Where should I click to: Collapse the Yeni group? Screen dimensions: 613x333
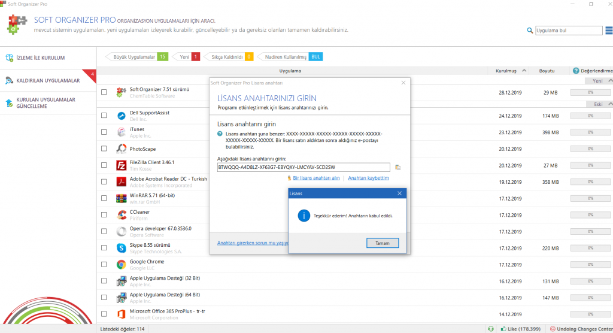tap(610, 81)
